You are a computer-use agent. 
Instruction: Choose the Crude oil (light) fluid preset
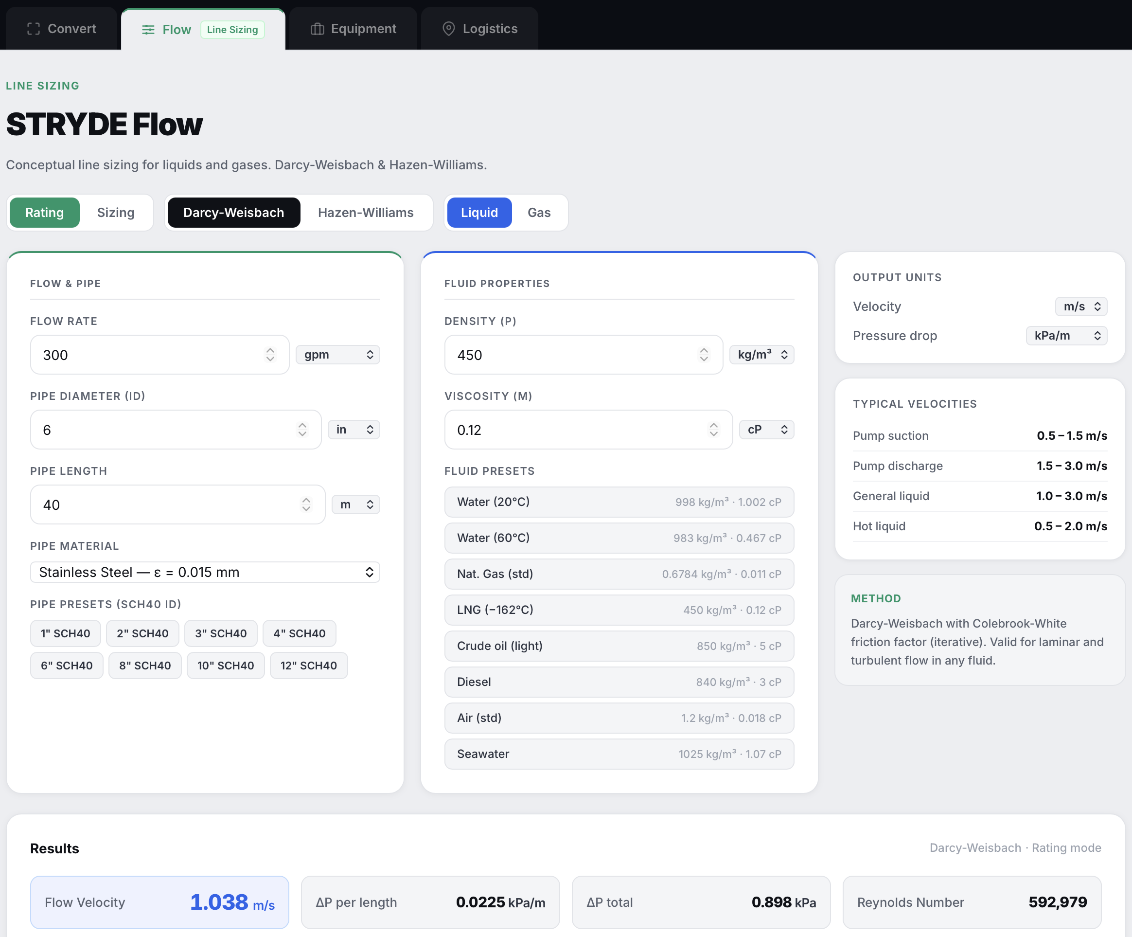(x=619, y=646)
